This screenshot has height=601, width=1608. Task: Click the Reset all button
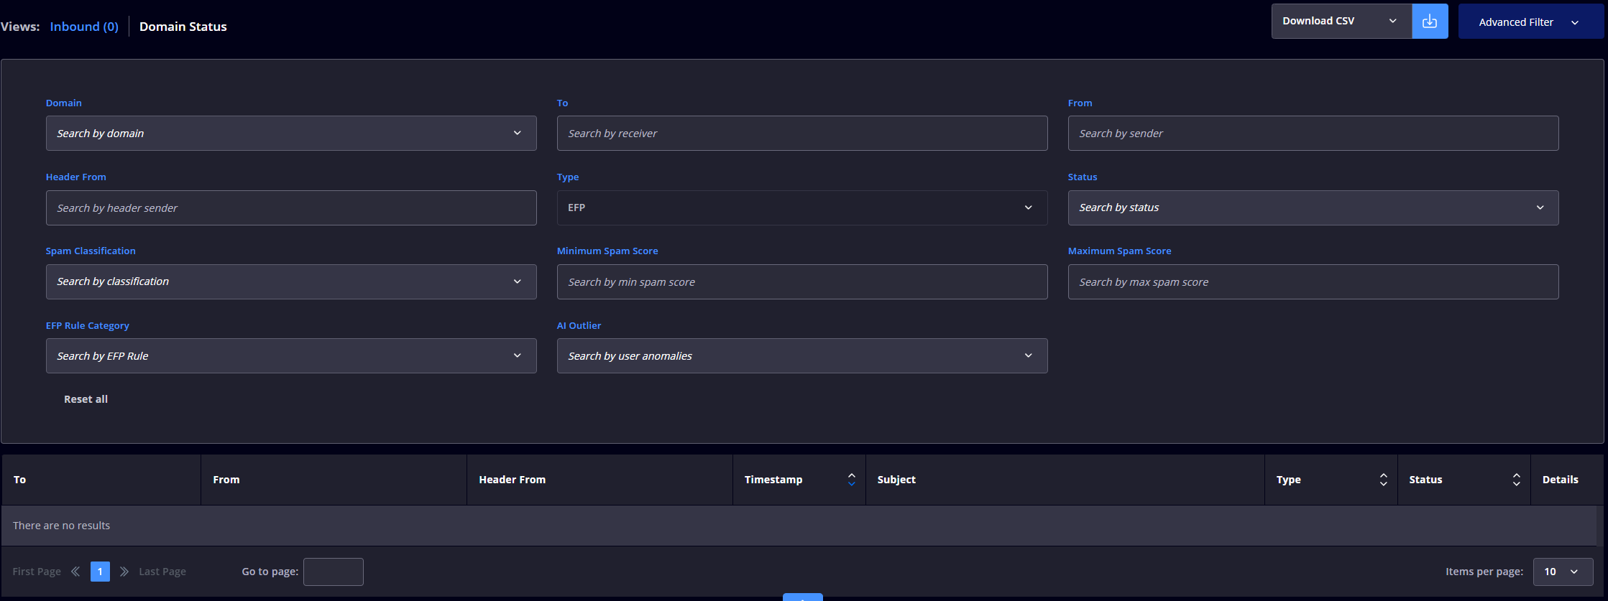pyautogui.click(x=86, y=399)
